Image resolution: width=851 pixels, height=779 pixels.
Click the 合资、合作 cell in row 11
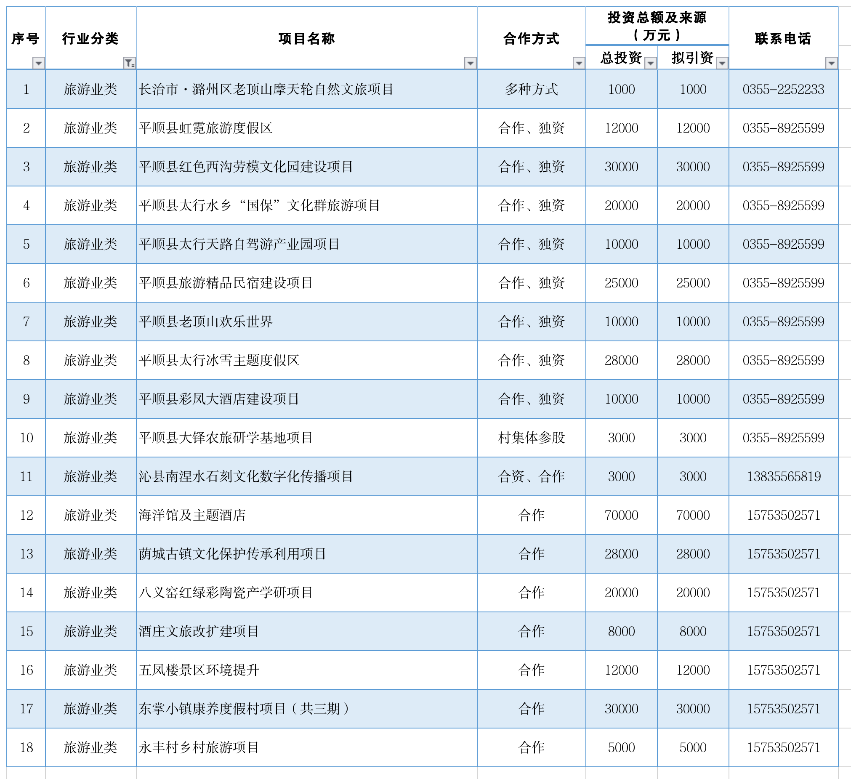coord(531,476)
